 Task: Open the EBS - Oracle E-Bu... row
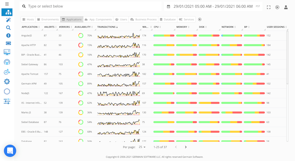tap(154, 132)
